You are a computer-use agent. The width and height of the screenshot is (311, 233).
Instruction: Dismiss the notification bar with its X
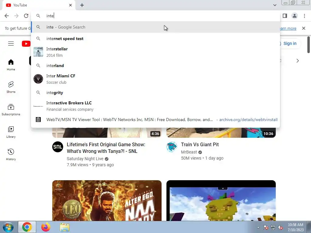point(304,28)
